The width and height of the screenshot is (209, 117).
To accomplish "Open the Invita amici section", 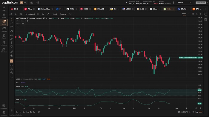I will (x=4, y=43).
